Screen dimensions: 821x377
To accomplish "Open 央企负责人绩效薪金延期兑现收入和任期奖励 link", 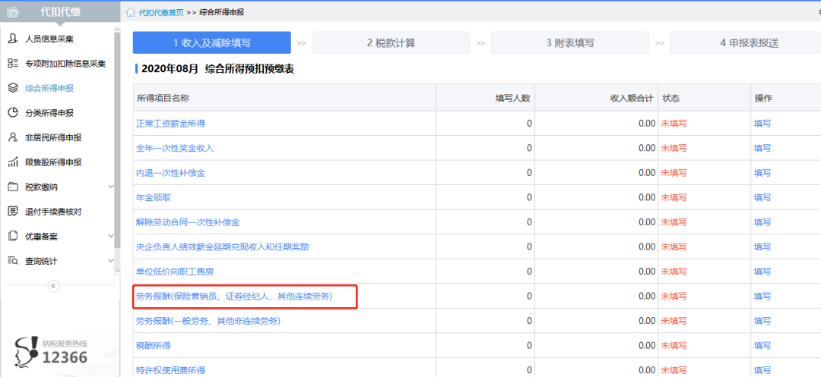I will (223, 247).
